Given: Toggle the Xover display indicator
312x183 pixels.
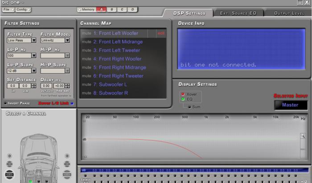Looking at the screenshot, I should (x=182, y=94).
